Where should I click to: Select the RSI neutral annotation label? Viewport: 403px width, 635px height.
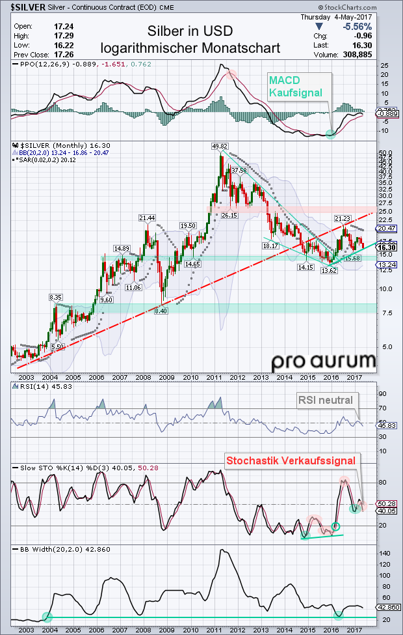324,400
